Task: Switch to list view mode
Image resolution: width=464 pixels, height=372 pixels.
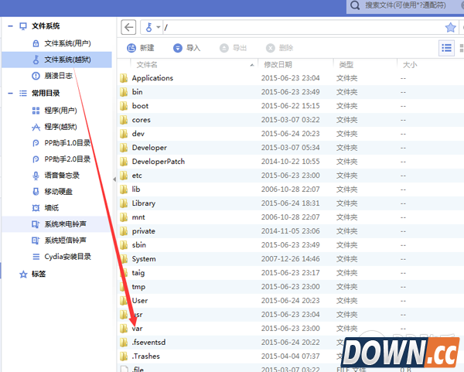Action: click(x=446, y=48)
